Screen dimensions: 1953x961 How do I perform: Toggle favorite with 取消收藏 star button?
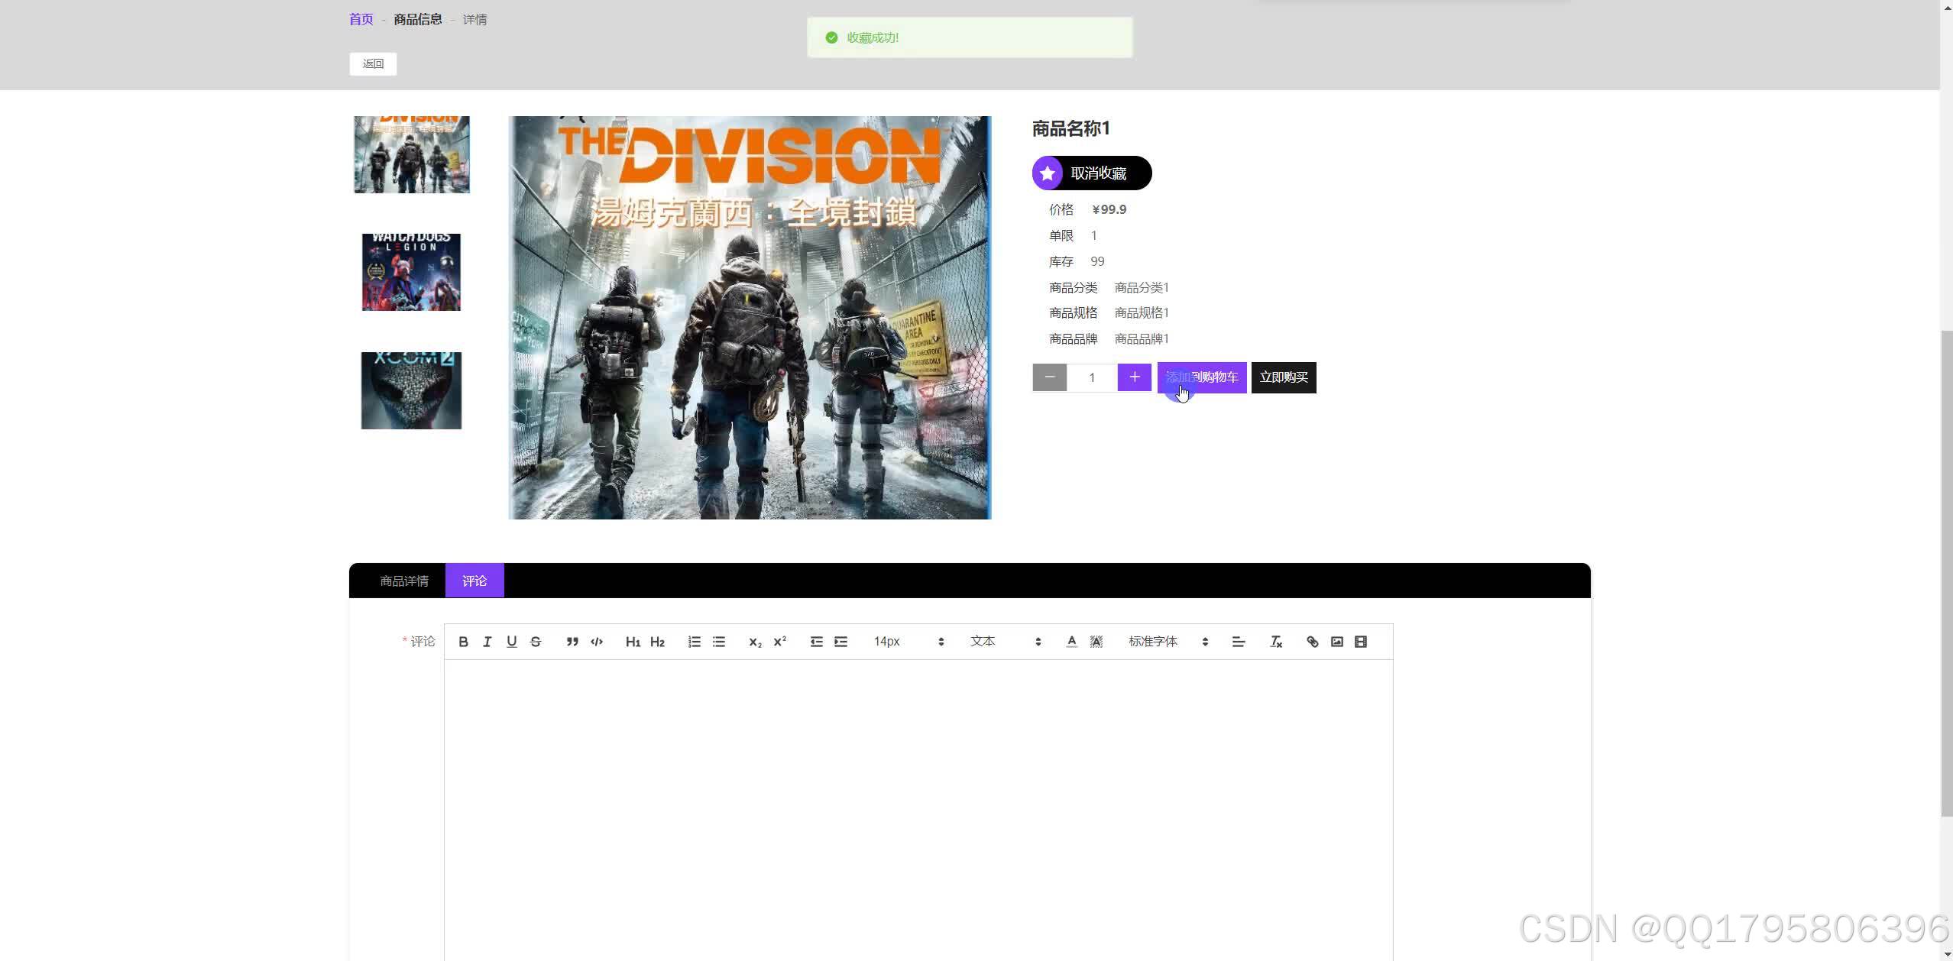click(x=1091, y=173)
